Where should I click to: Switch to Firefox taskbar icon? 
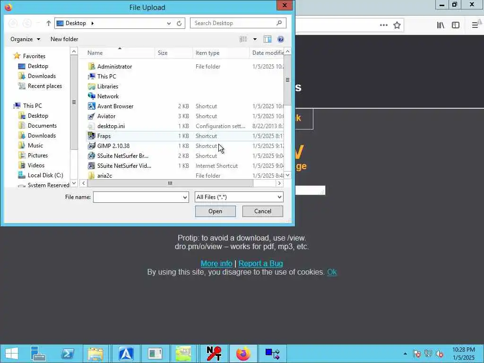[x=243, y=354]
